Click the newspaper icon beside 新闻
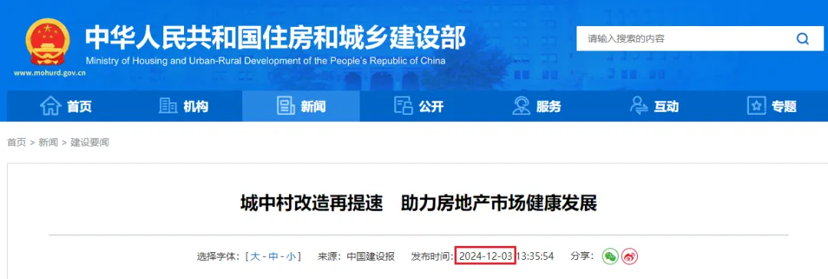This screenshot has height=279, width=828. click(x=286, y=107)
